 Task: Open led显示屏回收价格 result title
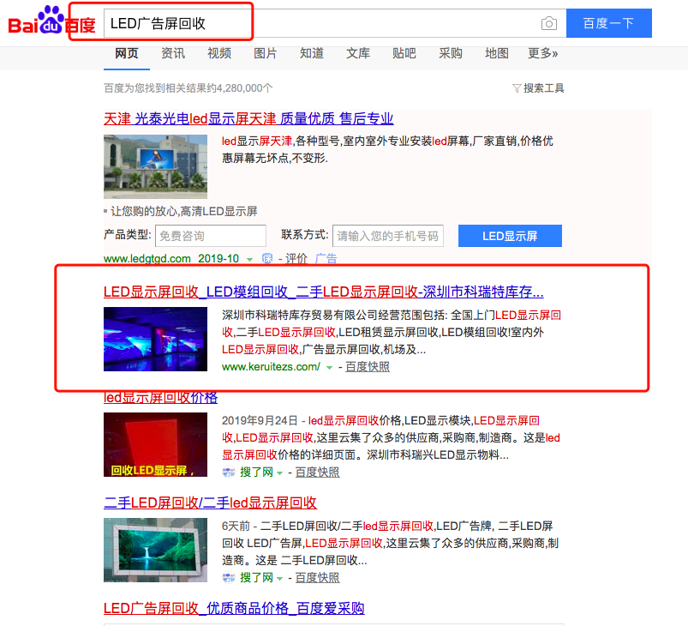coord(160,398)
